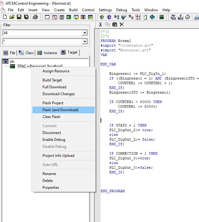This screenshot has height=222, width=199.
Task: Click the four squares grid icon
Action: click(138, 17)
